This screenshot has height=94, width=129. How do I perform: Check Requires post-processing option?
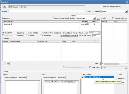coord(102,6)
